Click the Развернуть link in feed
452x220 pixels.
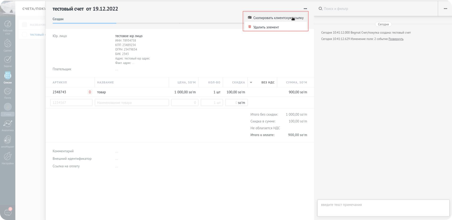(396, 39)
